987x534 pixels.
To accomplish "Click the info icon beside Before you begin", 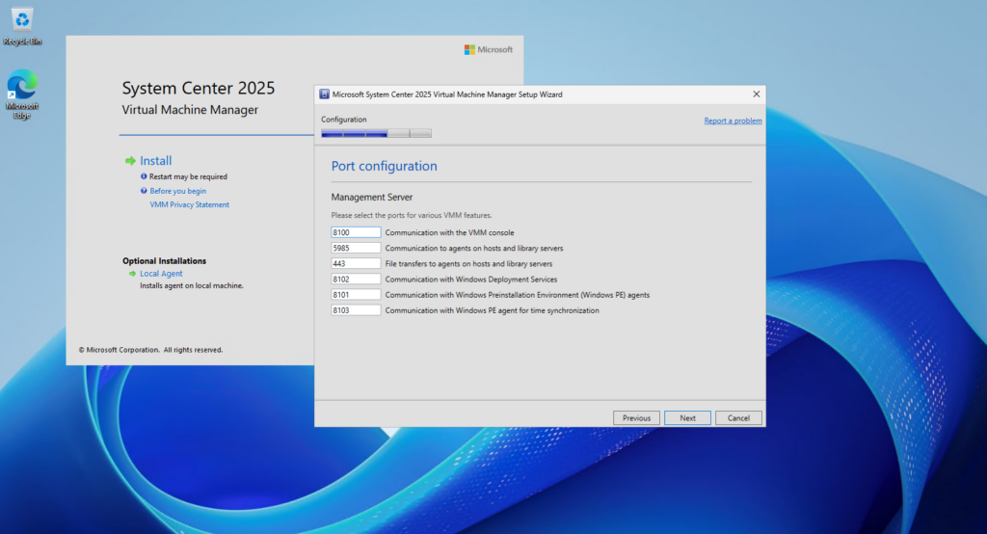I will click(x=144, y=191).
